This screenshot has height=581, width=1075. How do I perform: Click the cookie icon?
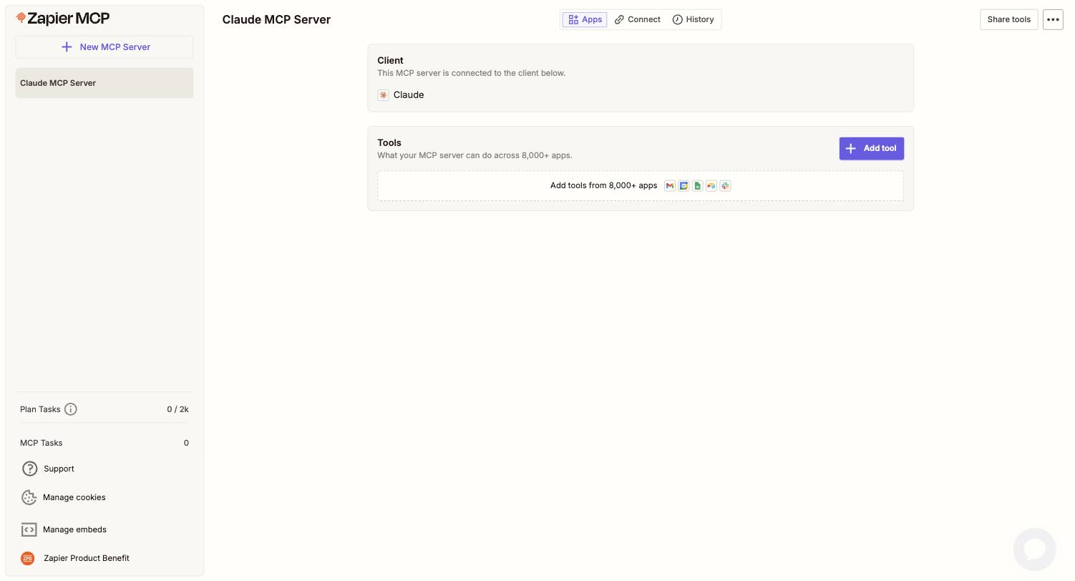tap(29, 497)
